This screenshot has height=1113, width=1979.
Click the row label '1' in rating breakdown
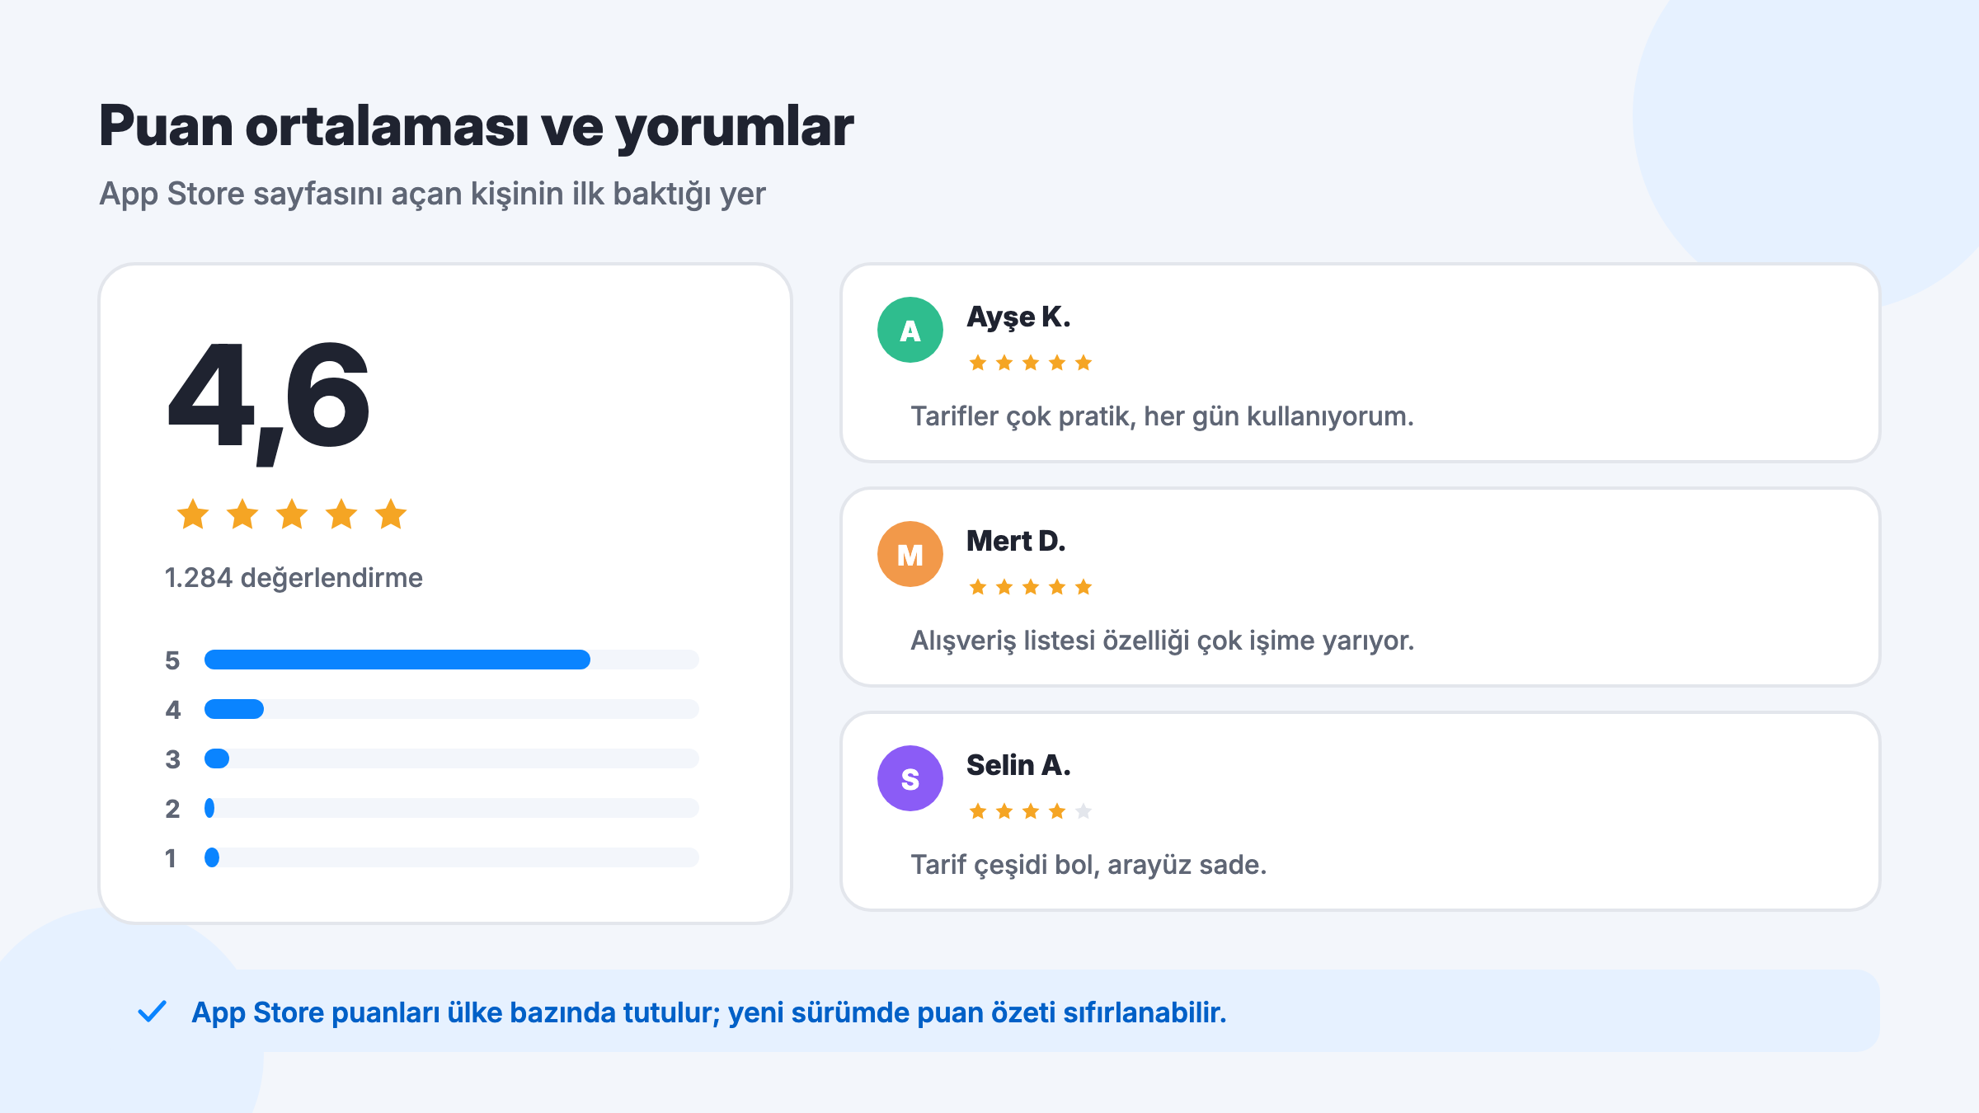pos(171,858)
